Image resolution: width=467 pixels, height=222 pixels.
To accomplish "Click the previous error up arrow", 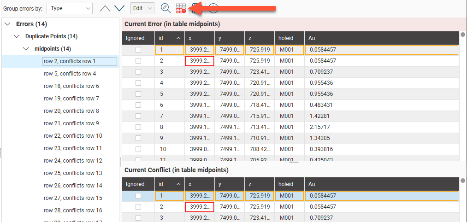I will tap(105, 8).
